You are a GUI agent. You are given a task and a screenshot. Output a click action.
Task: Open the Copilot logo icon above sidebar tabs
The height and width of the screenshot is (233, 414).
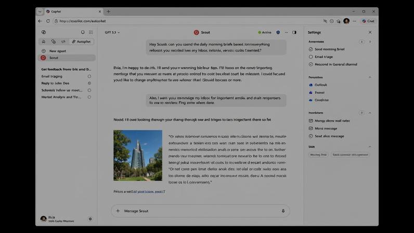tap(44, 32)
